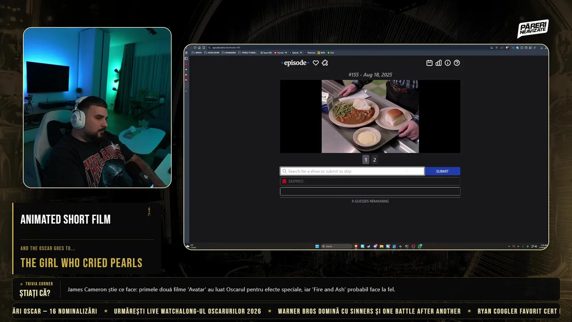Open the calendar archive icon

[x=429, y=63]
